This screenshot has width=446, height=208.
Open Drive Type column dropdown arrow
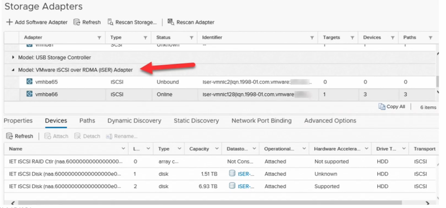[404, 149]
